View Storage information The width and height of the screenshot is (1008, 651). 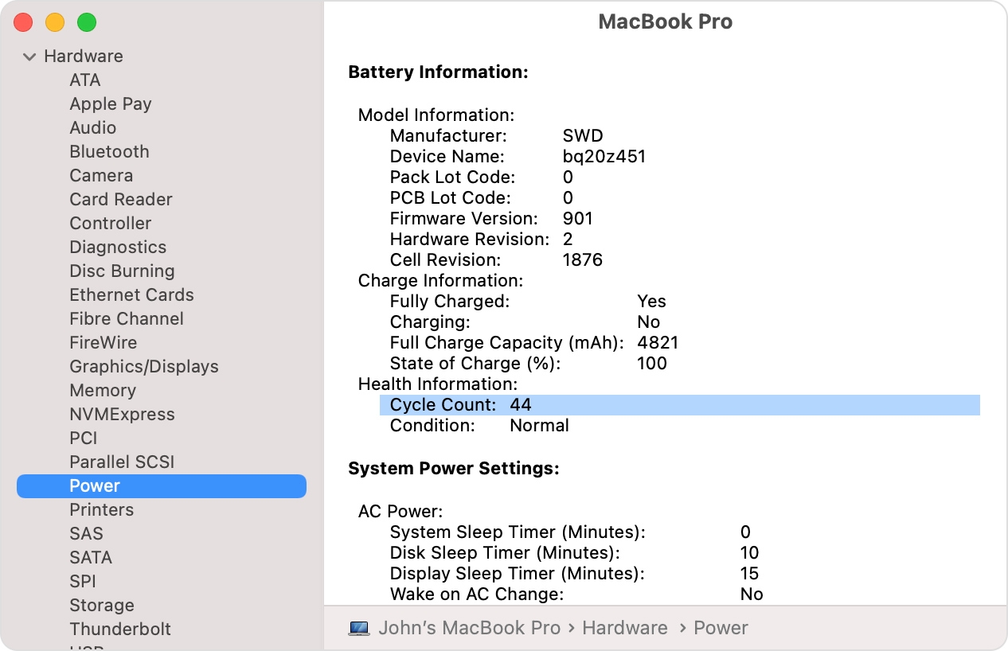coord(102,605)
